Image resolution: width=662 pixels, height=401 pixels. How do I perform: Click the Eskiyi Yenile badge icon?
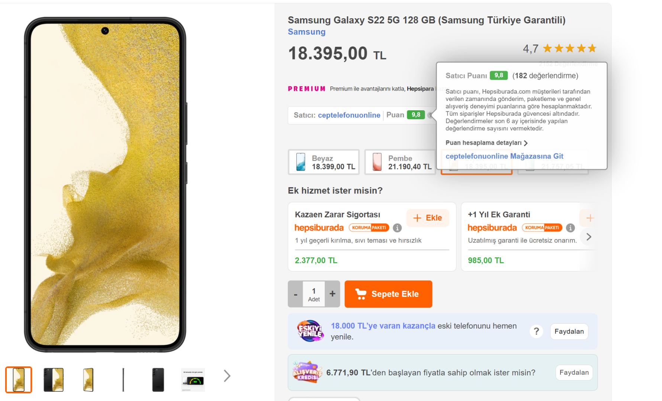tap(310, 331)
